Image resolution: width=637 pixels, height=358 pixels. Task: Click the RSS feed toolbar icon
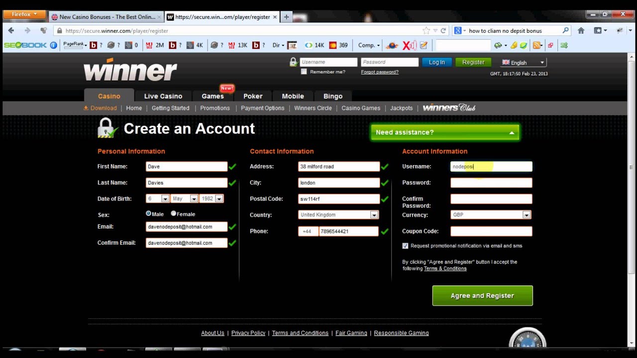[537, 45]
